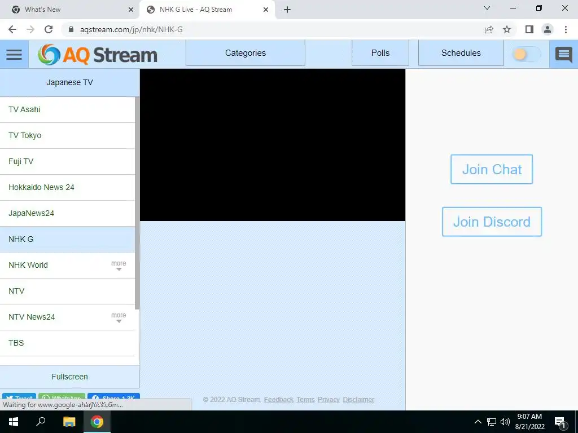Viewport: 578px width, 433px height.
Task: Open Chrome three-dot menu
Action: (566, 29)
